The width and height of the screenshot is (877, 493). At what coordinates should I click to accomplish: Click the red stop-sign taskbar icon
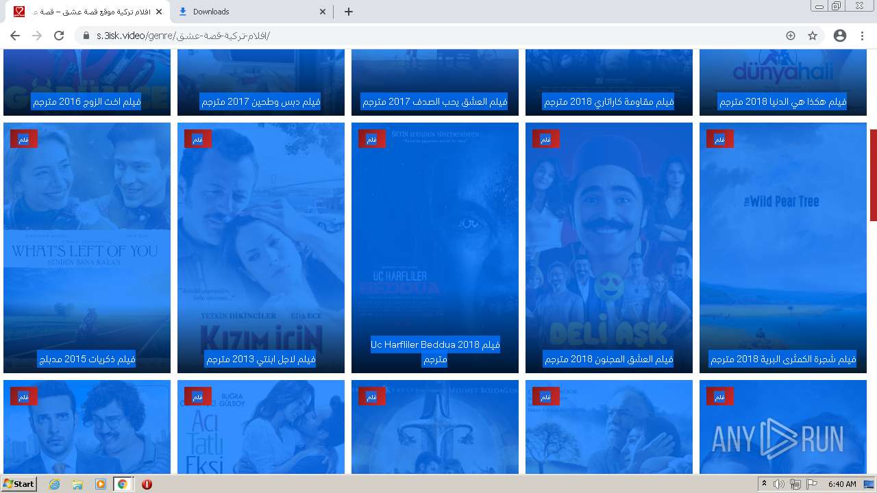(147, 484)
